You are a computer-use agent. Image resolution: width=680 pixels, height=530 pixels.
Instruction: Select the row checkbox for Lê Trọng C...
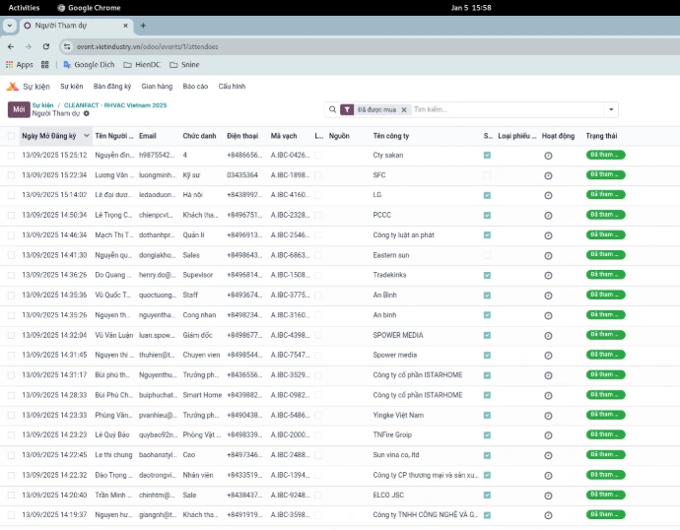click(12, 215)
